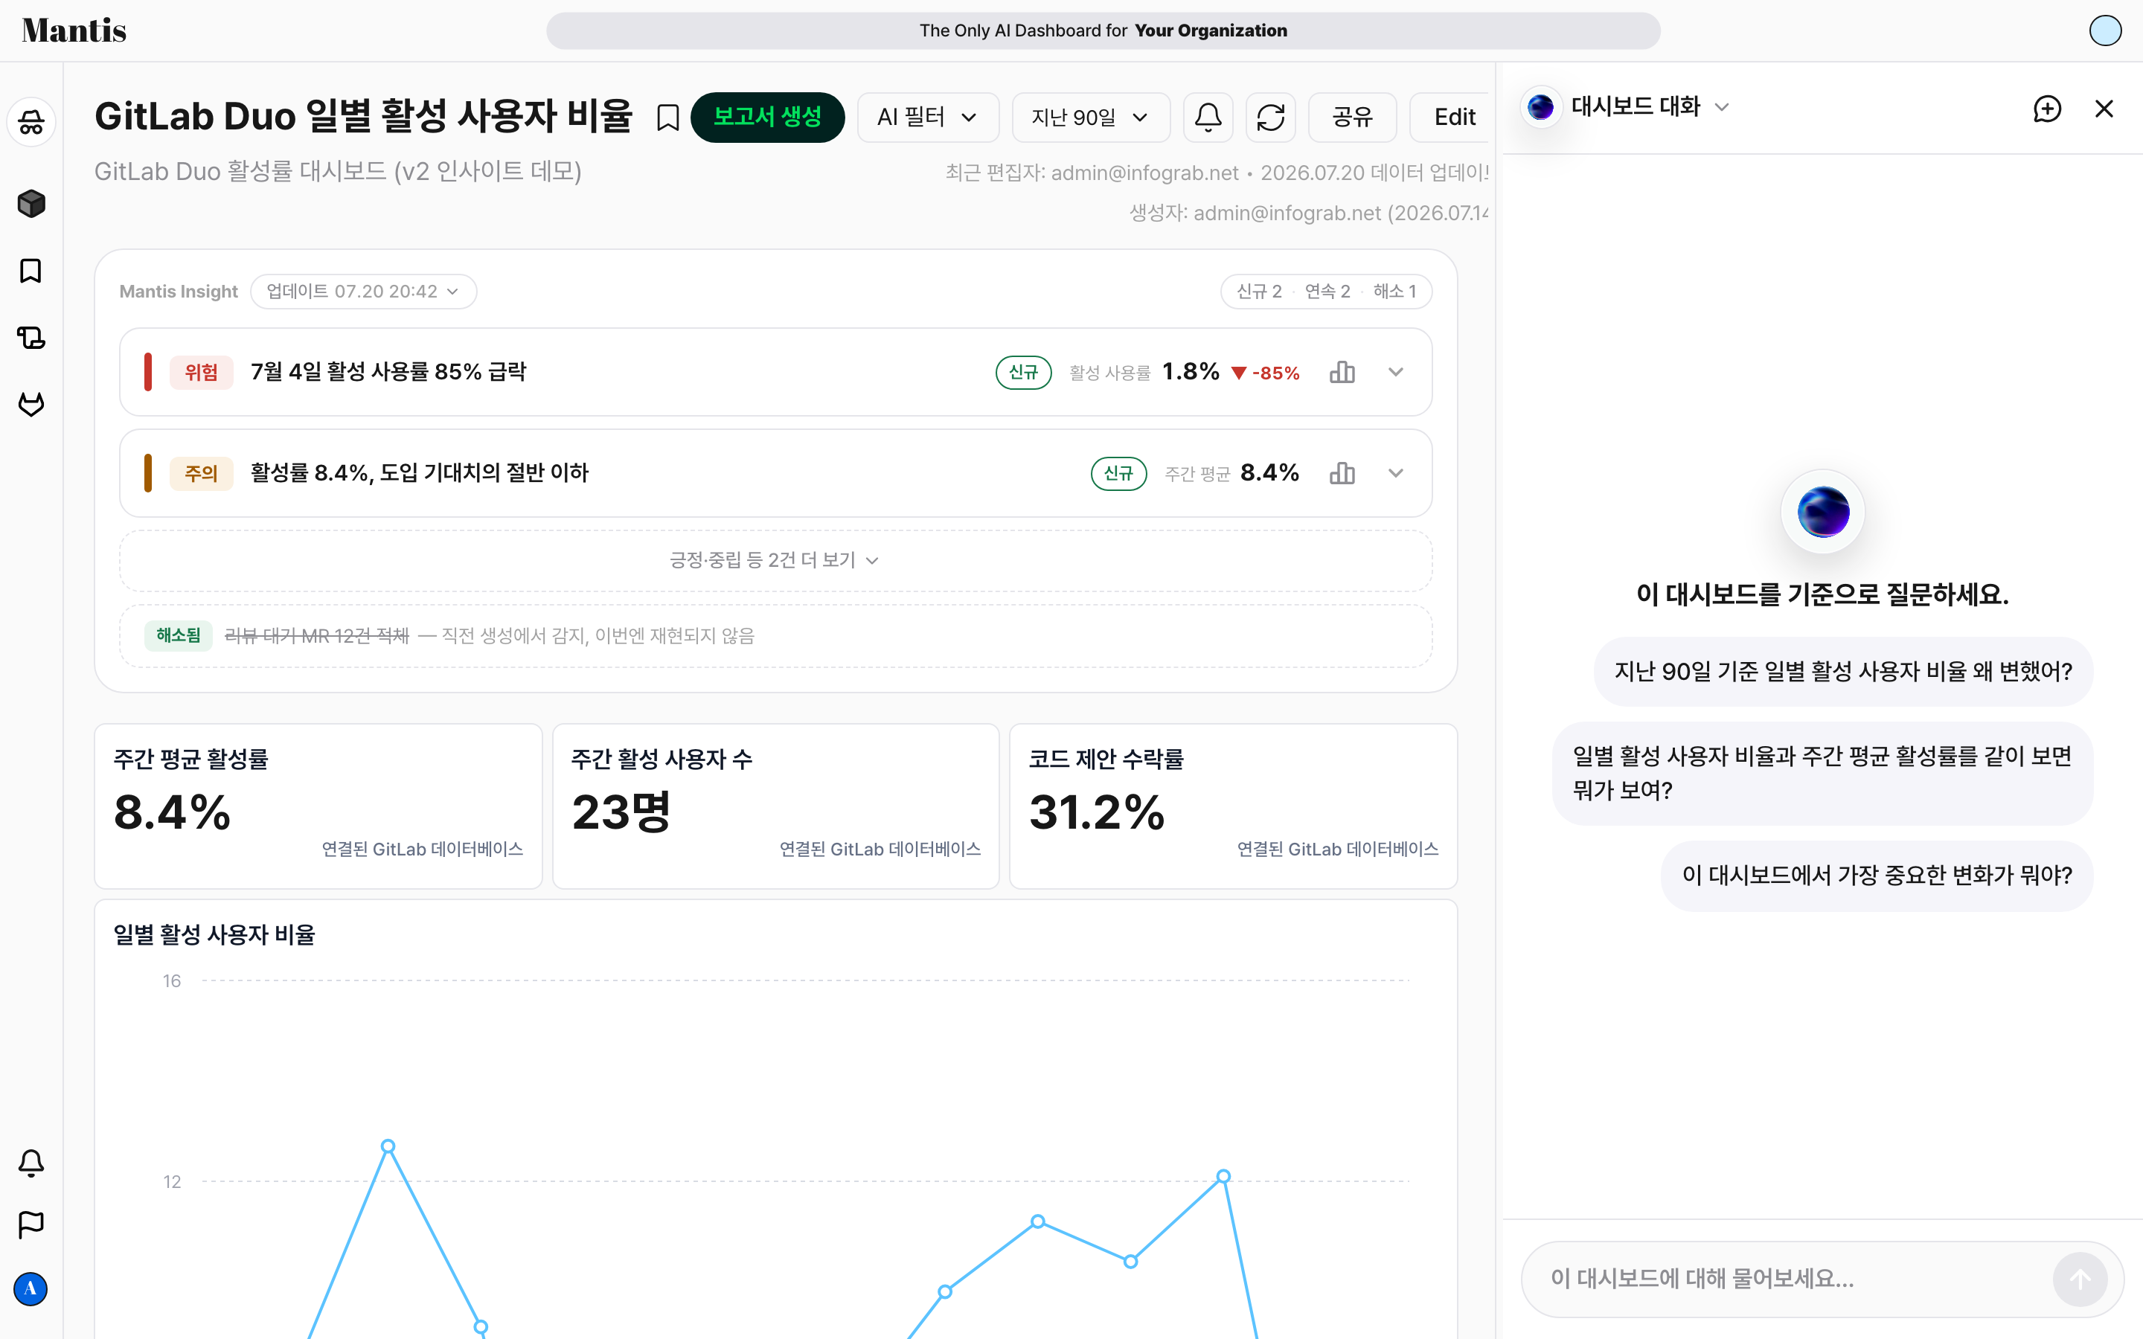Click the alert bell in the toolbar
Viewport: 2143px width, 1339px height.
(1208, 117)
